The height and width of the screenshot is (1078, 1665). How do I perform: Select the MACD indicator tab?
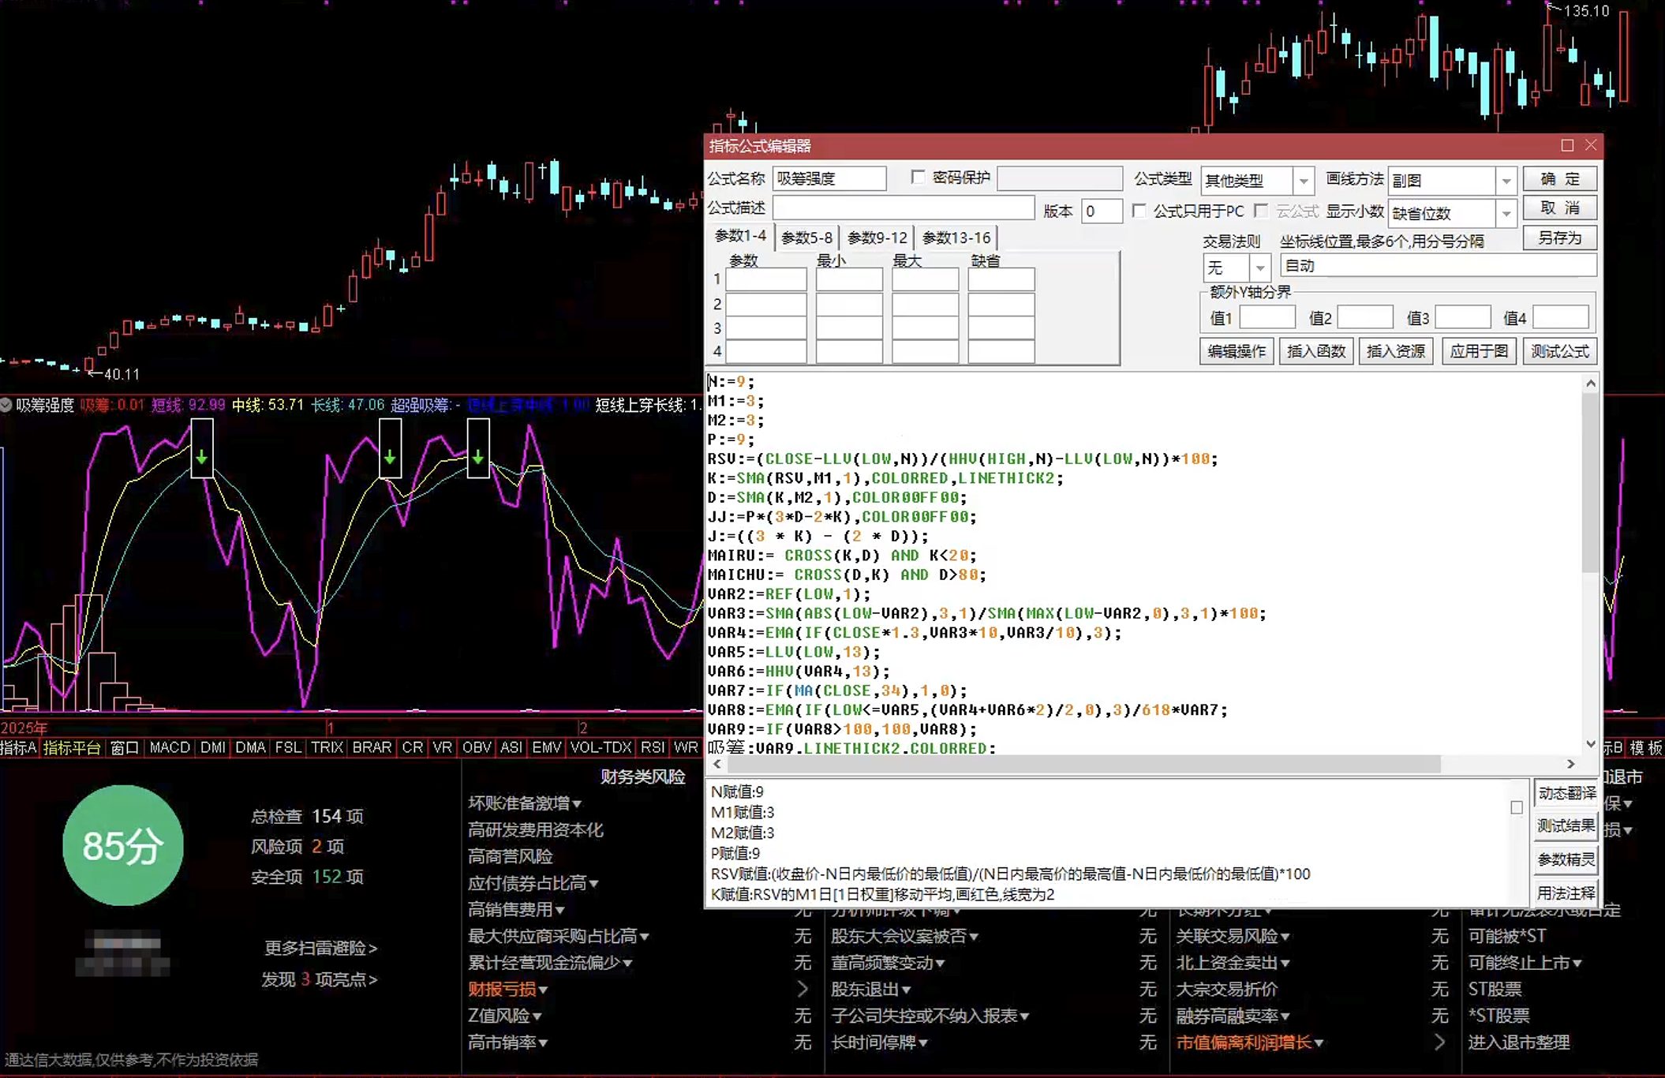(x=170, y=747)
